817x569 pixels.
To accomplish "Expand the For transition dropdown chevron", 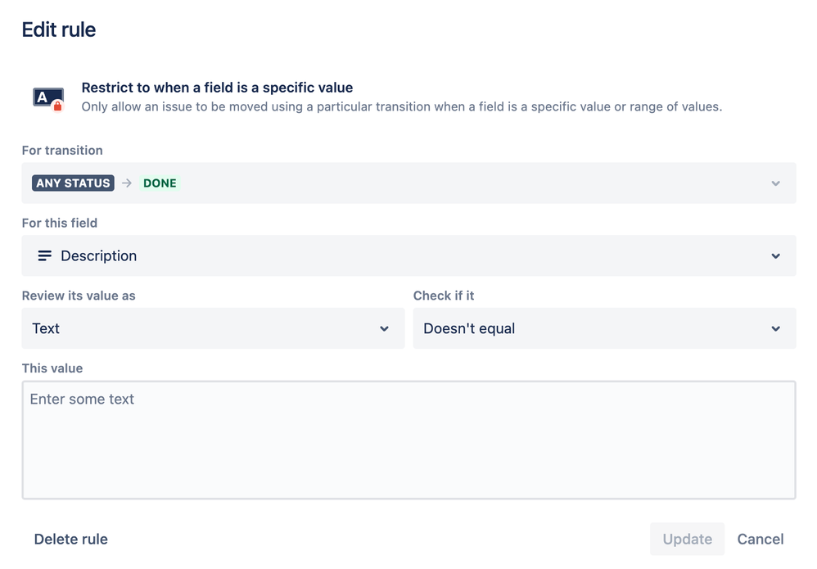I will pos(775,183).
